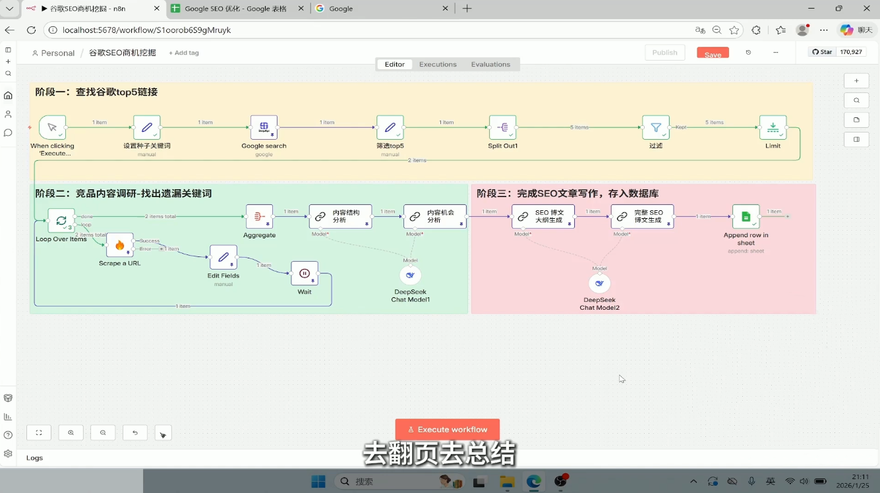Screen dimensions: 880x493
Task: Zoom to fit the workflow
Action: click(38, 432)
